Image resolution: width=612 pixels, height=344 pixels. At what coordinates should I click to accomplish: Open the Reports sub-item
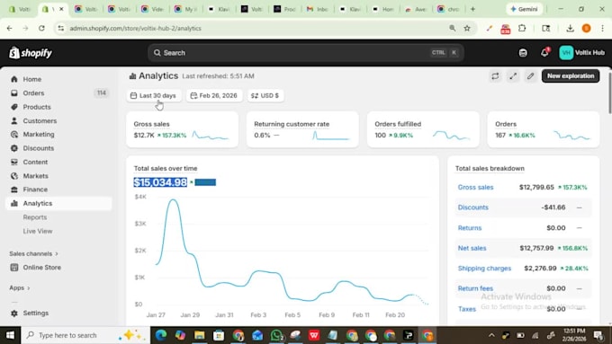(35, 217)
